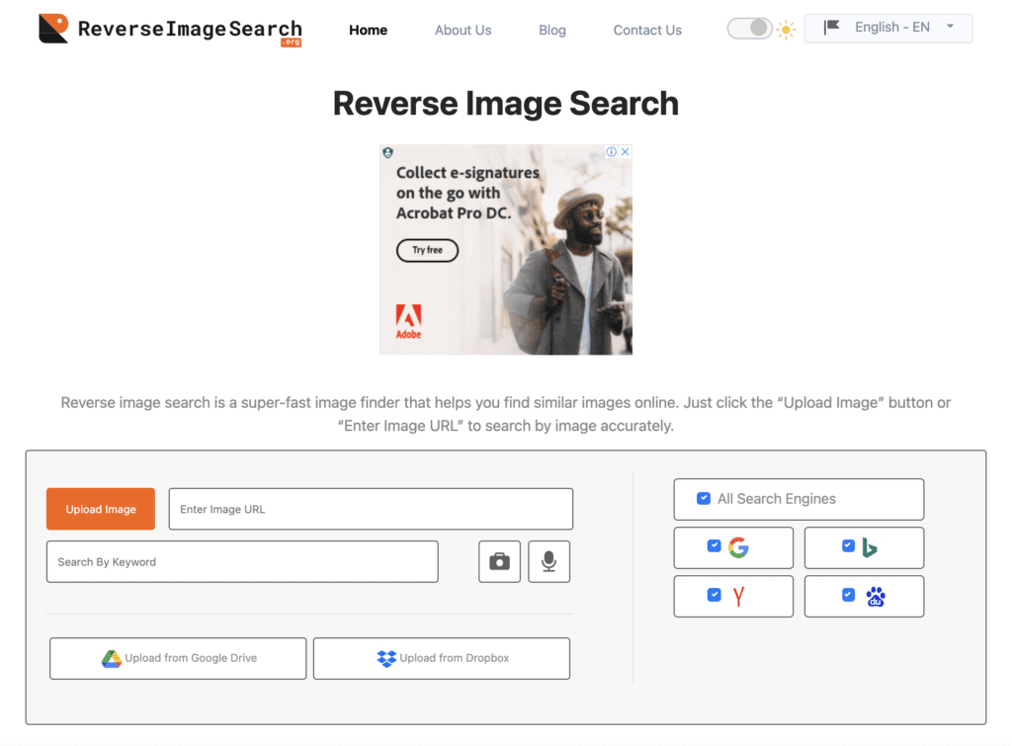The image size is (1012, 746).
Task: Click the Yandex logo icon
Action: click(x=739, y=596)
